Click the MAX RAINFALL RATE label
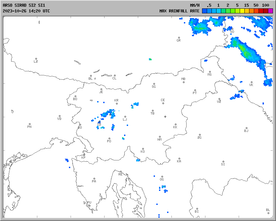The height and width of the screenshot is (221, 276). [x=179, y=11]
